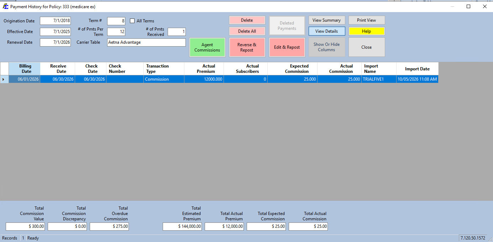Open the Deleted Payments view

[287, 26]
